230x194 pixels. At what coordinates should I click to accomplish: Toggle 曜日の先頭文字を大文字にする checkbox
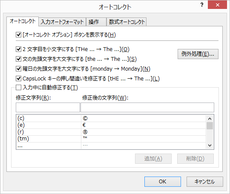[x=18, y=69]
